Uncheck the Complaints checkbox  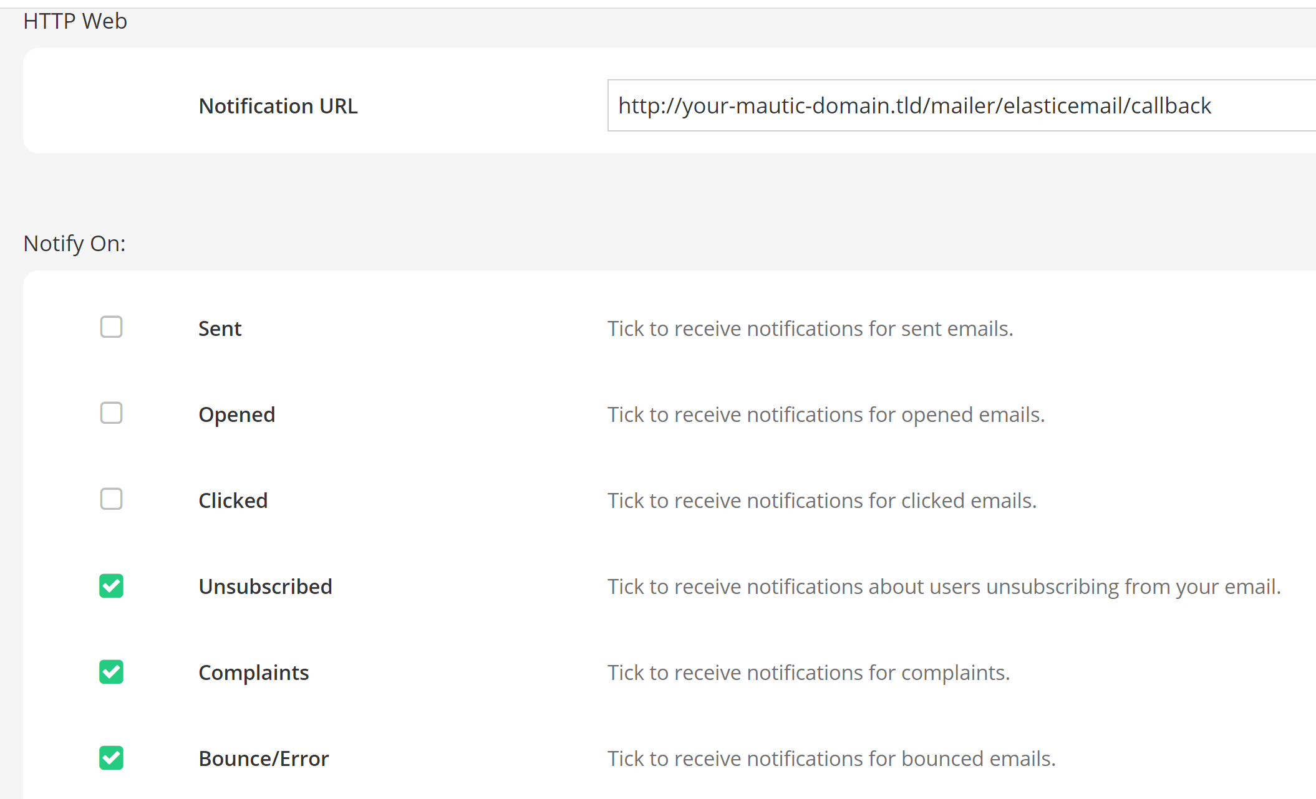[x=111, y=671]
